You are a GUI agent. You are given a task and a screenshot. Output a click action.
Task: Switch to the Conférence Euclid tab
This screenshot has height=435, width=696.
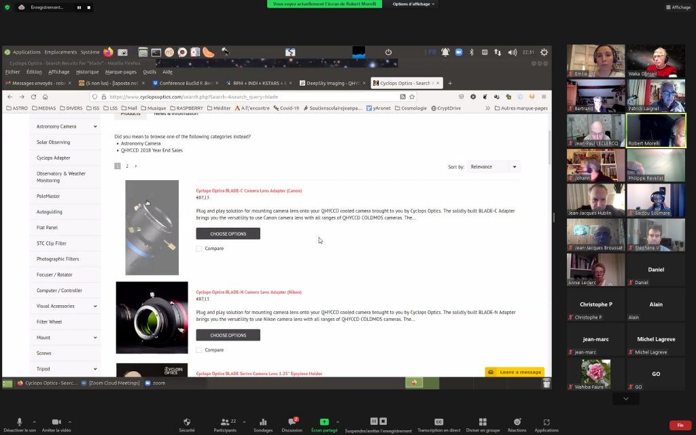186,83
